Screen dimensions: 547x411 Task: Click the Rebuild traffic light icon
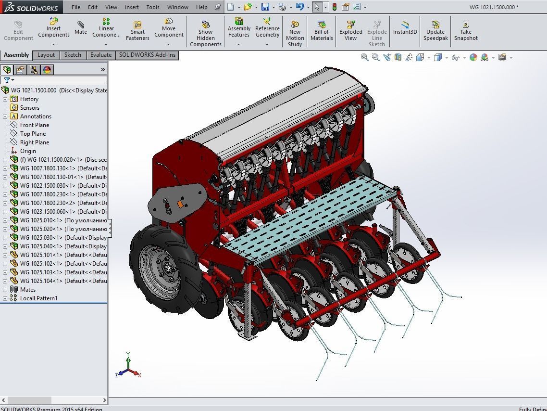point(334,7)
